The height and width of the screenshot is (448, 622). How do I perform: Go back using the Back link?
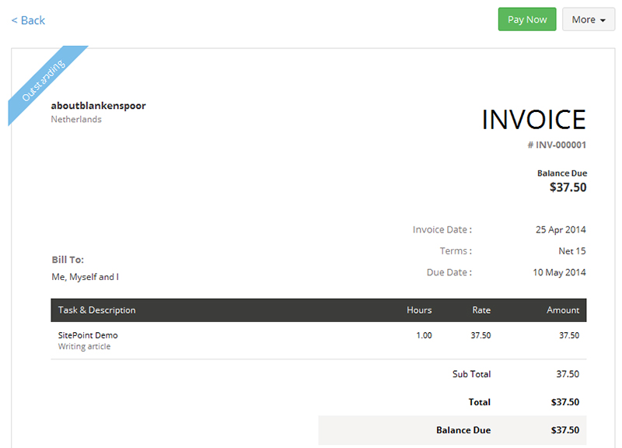point(28,20)
